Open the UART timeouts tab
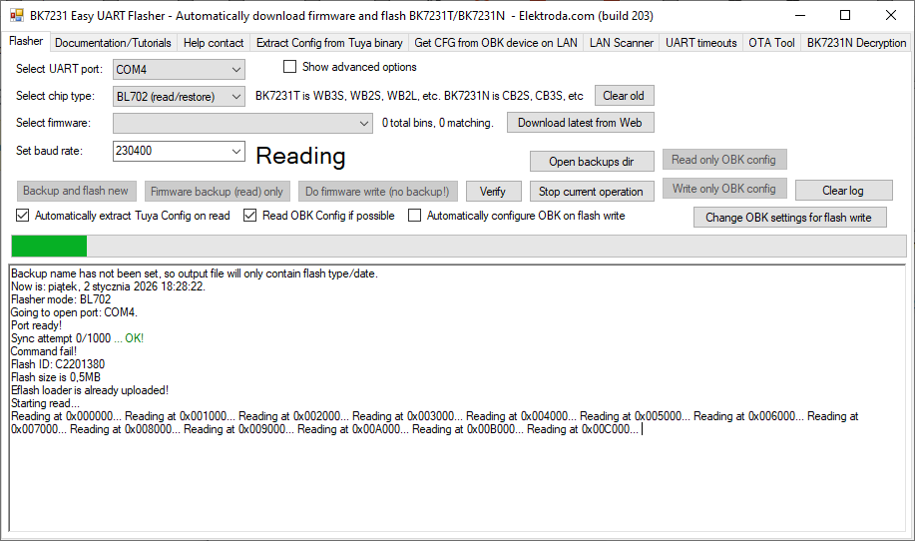This screenshot has width=915, height=541. tap(700, 43)
